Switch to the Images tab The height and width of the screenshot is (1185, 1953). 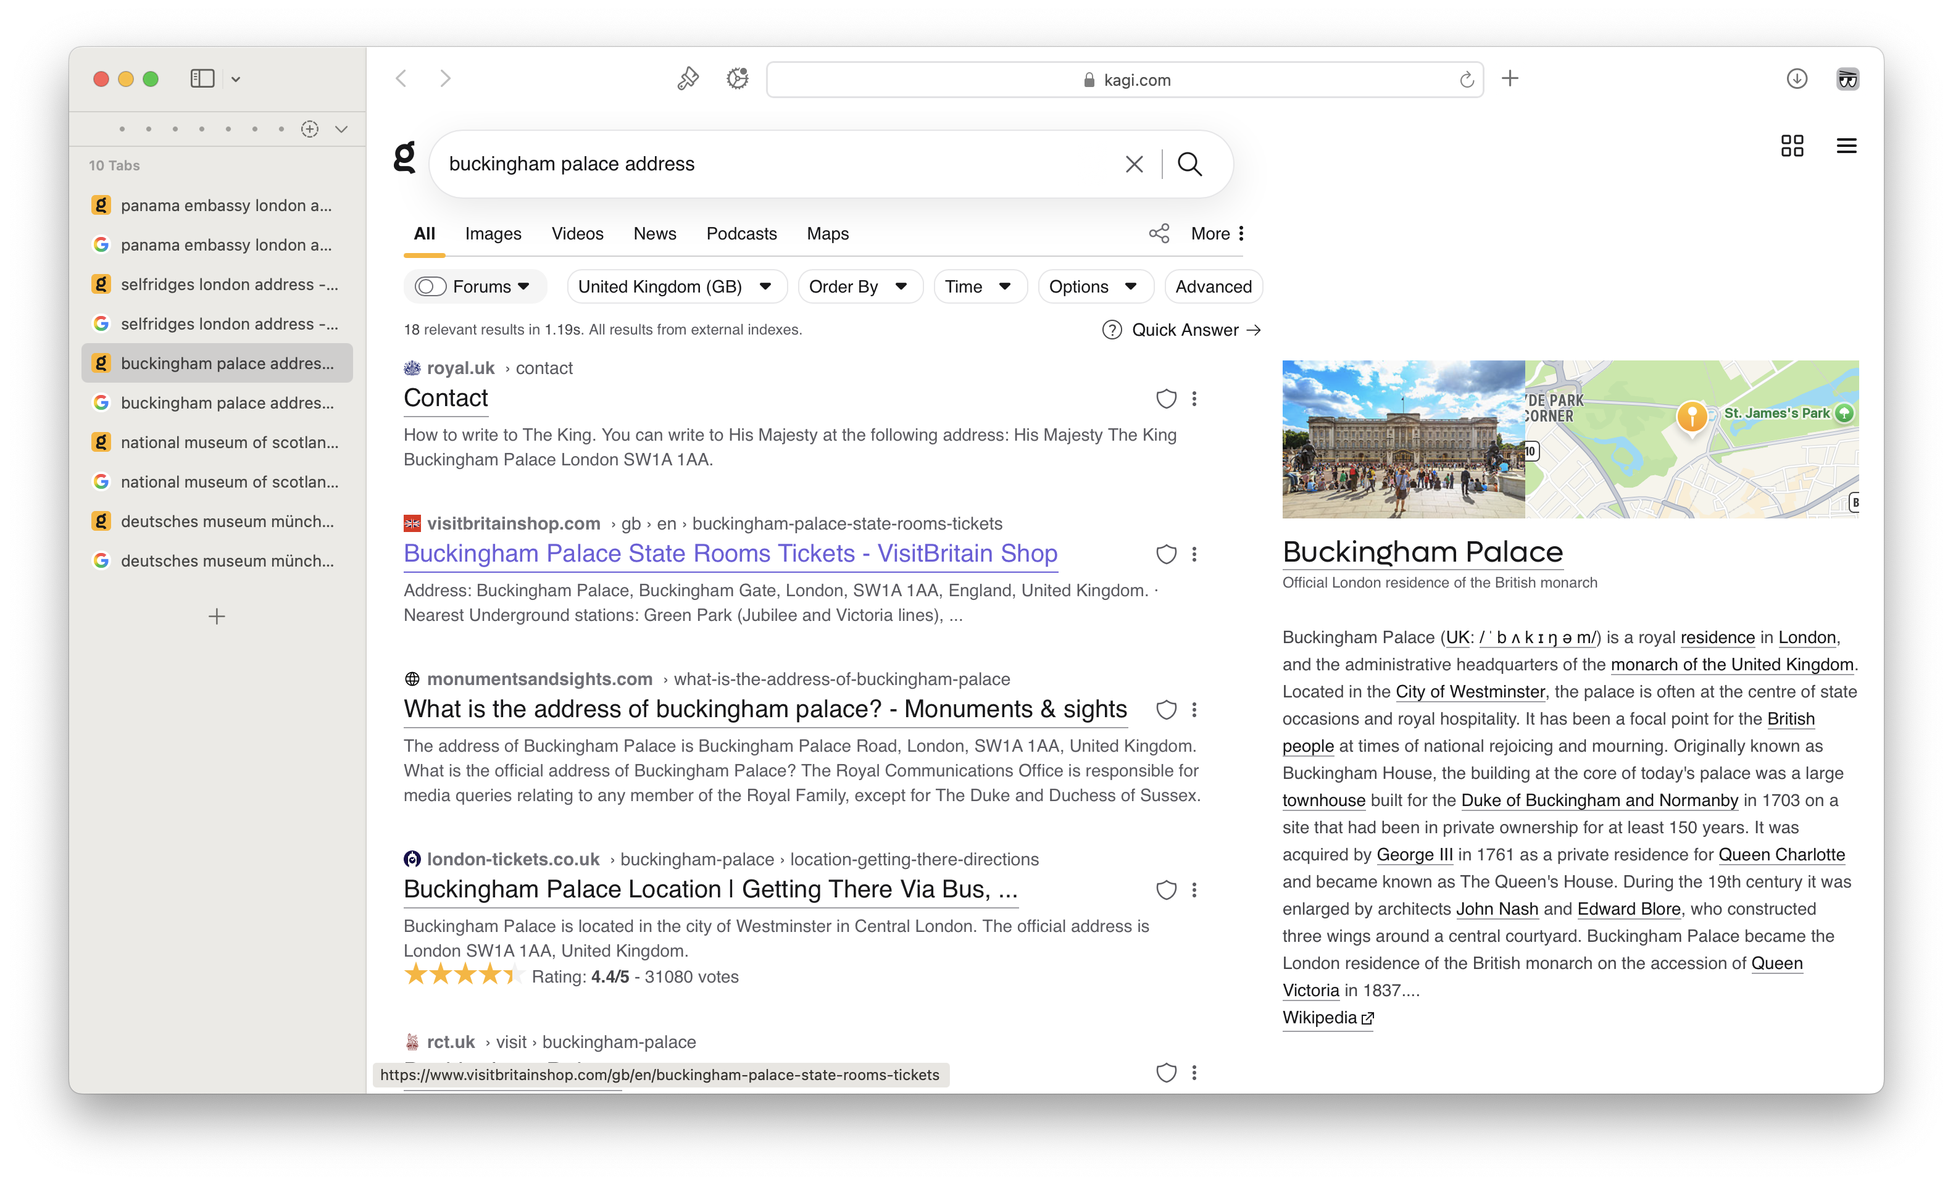[492, 234]
